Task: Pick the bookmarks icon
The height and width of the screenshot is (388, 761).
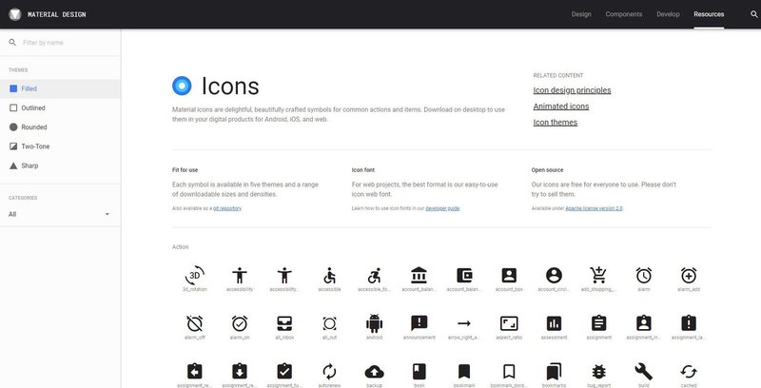Action: [554, 372]
